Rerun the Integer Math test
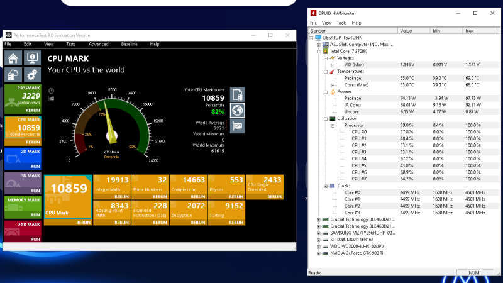The image size is (503, 283). (x=121, y=196)
